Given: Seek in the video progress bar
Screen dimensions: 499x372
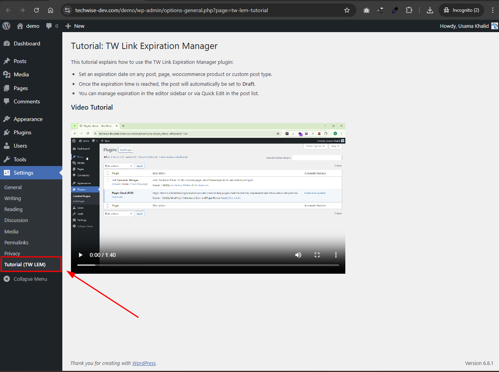Looking at the screenshot, I should pyautogui.click(x=208, y=265).
